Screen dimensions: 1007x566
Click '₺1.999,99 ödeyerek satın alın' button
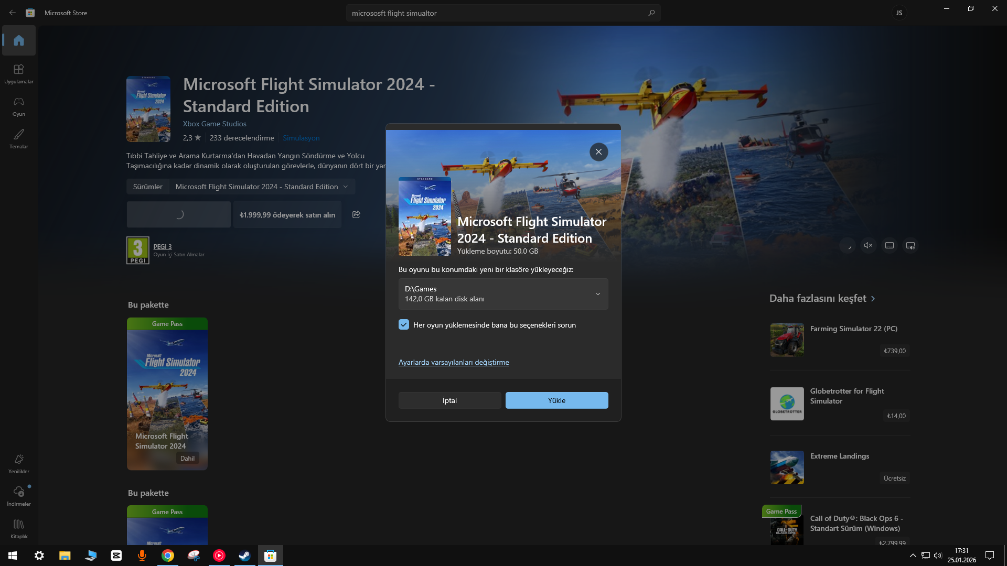287,214
